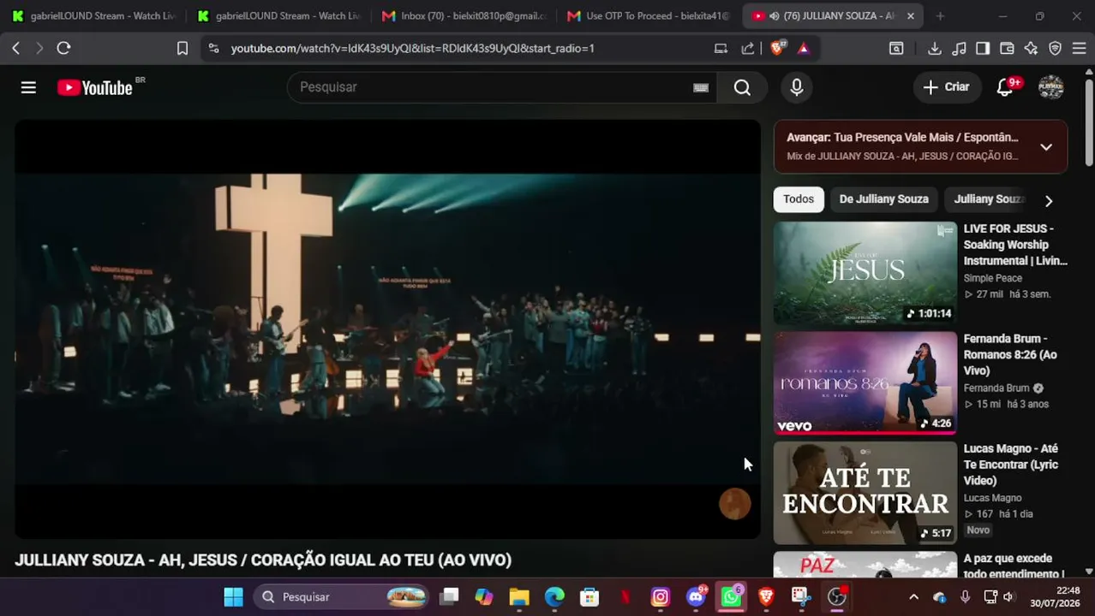Open volume control in system tray
The height and width of the screenshot is (616, 1095).
1008,596
